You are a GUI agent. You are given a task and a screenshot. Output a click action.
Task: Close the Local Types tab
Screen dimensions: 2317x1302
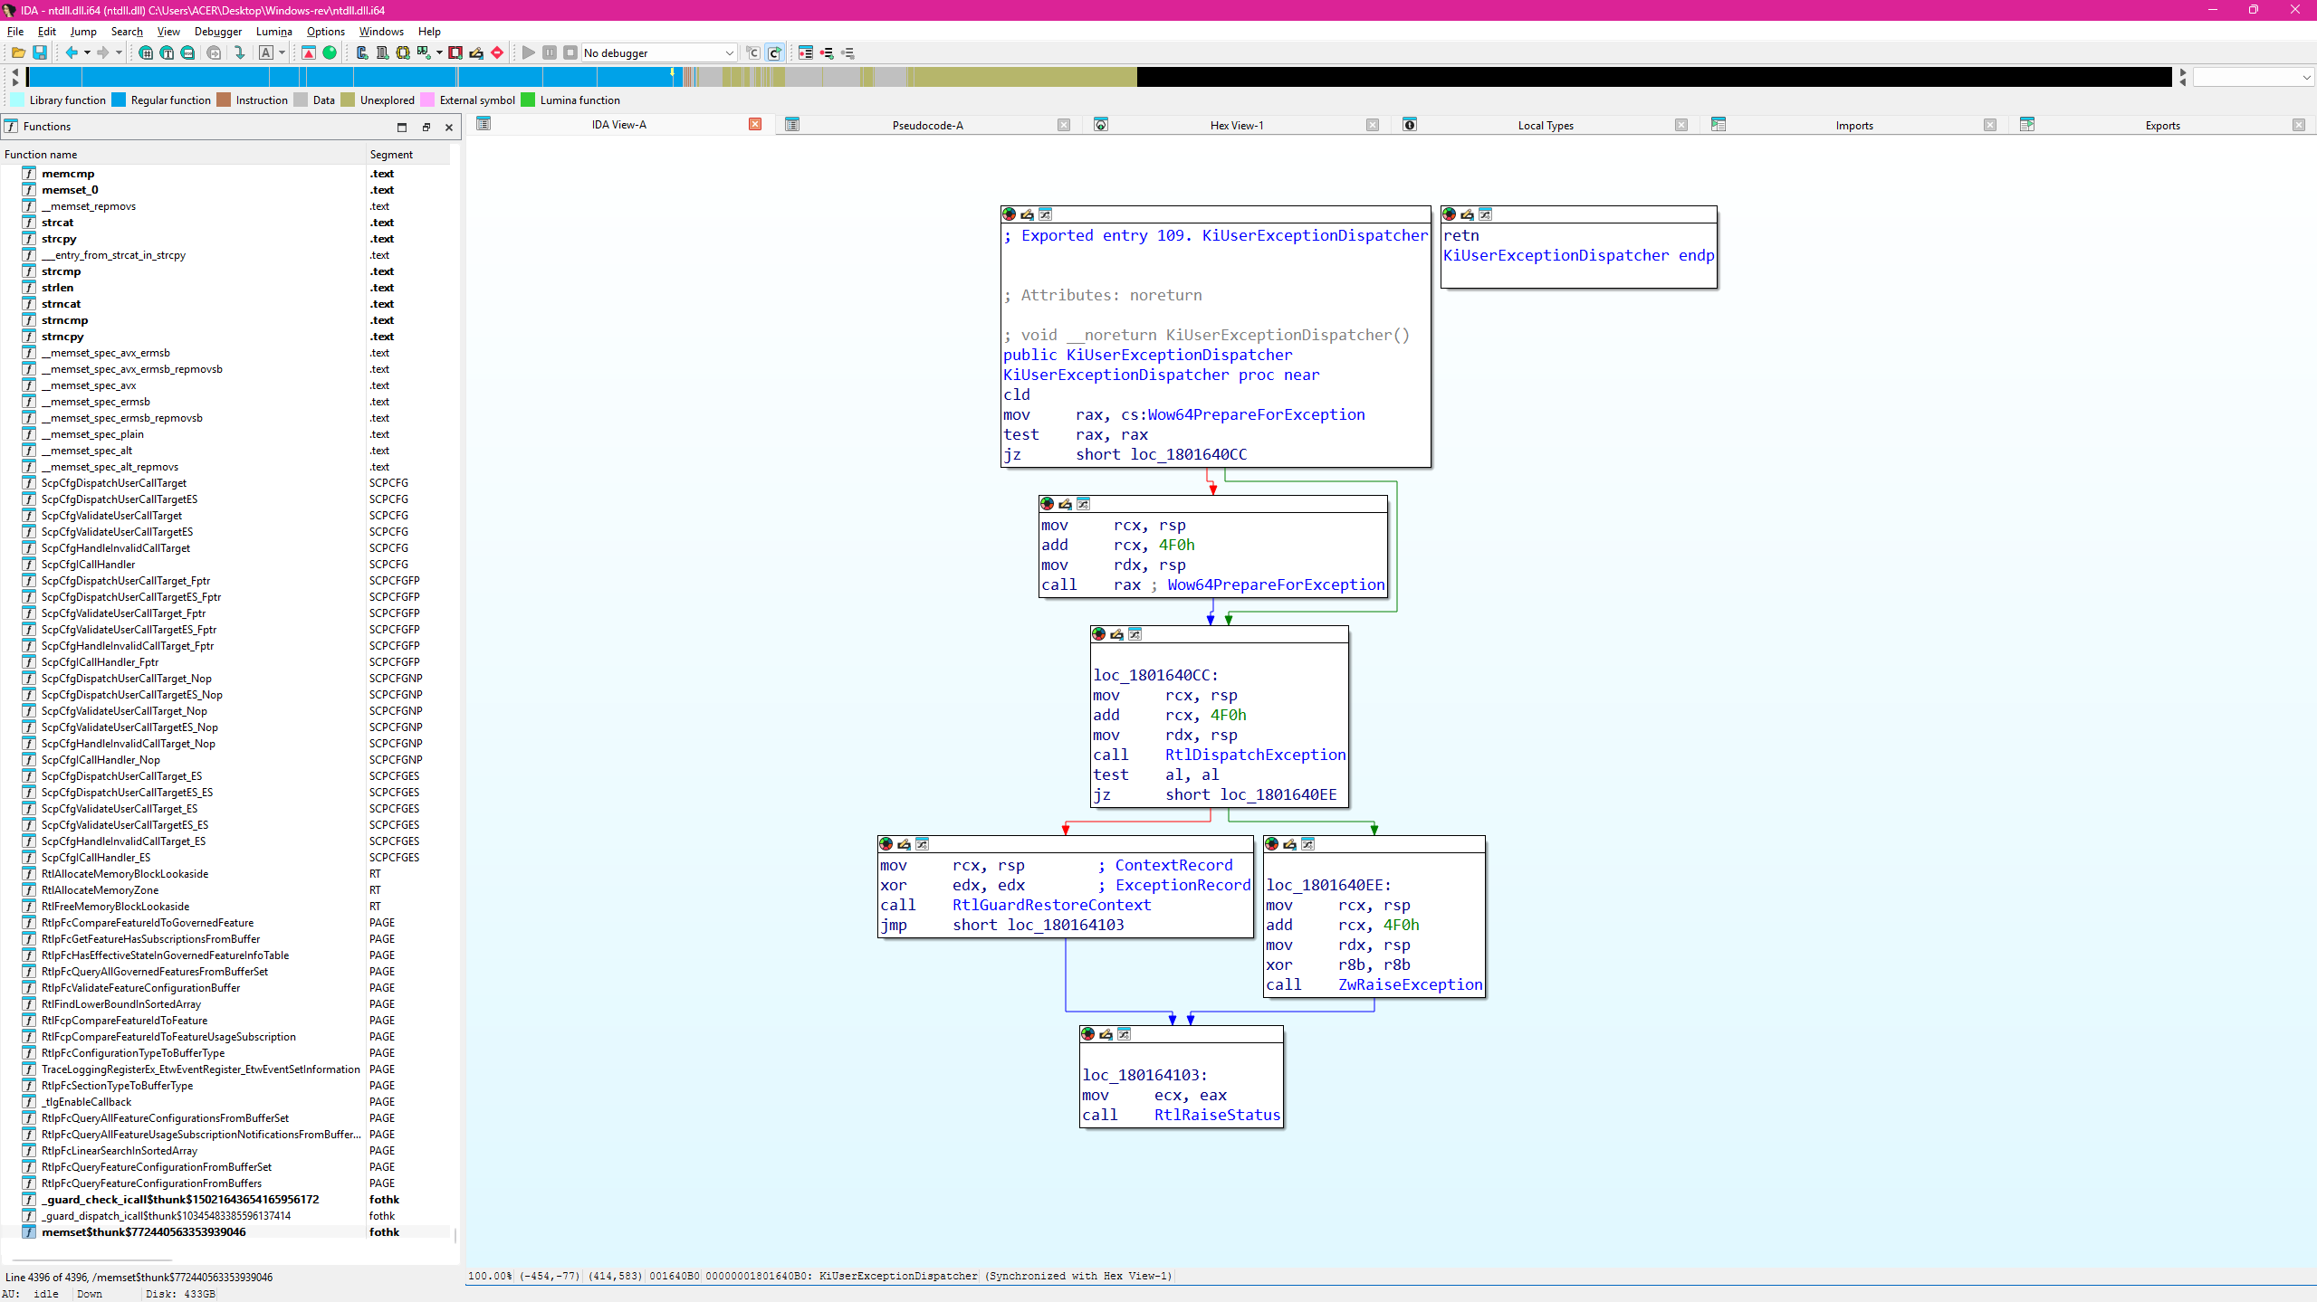1681,125
